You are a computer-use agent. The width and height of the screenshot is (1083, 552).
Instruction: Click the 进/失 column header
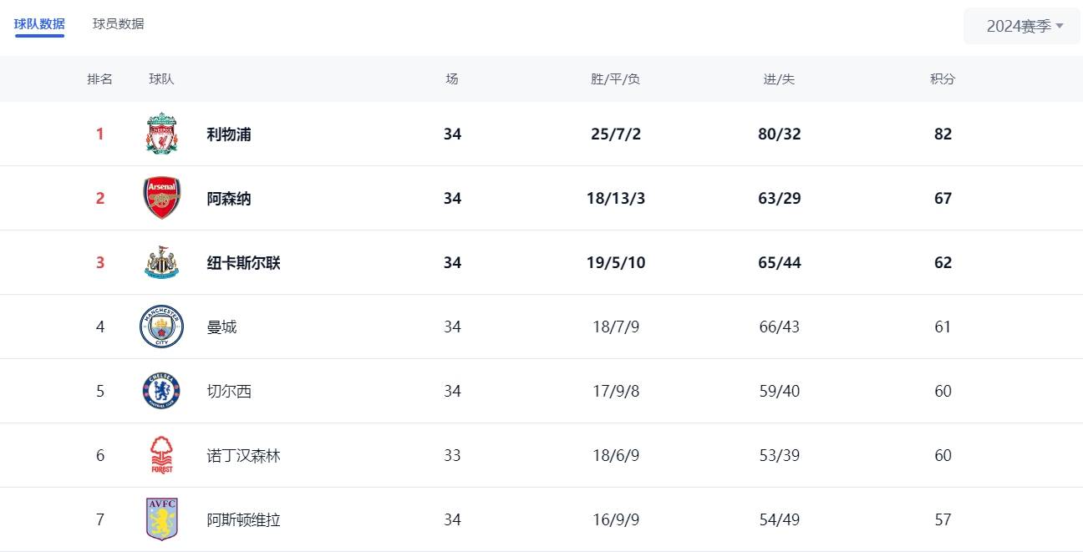tap(779, 79)
